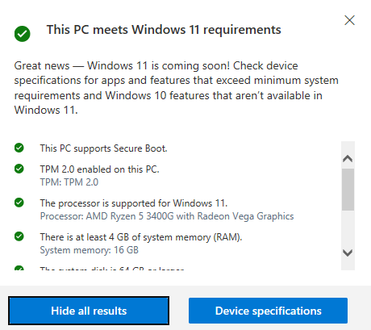Click the scroll up arrow in results list
The image size is (371, 330).
tap(348, 158)
